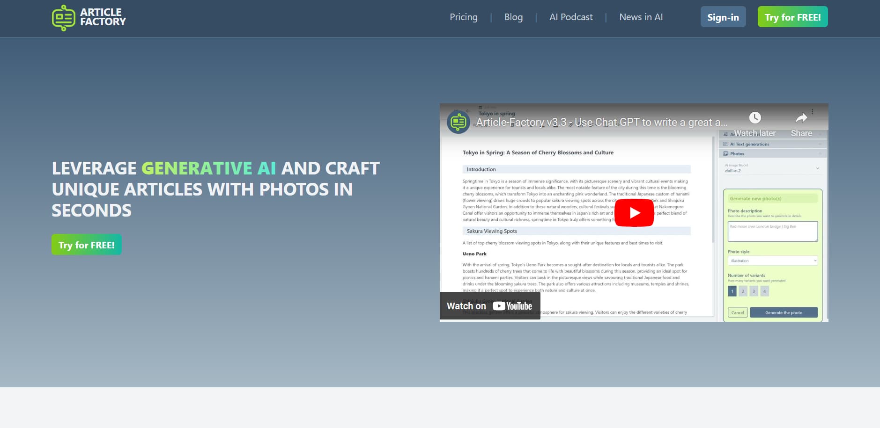Click the Share arrow icon on the video

(x=801, y=119)
